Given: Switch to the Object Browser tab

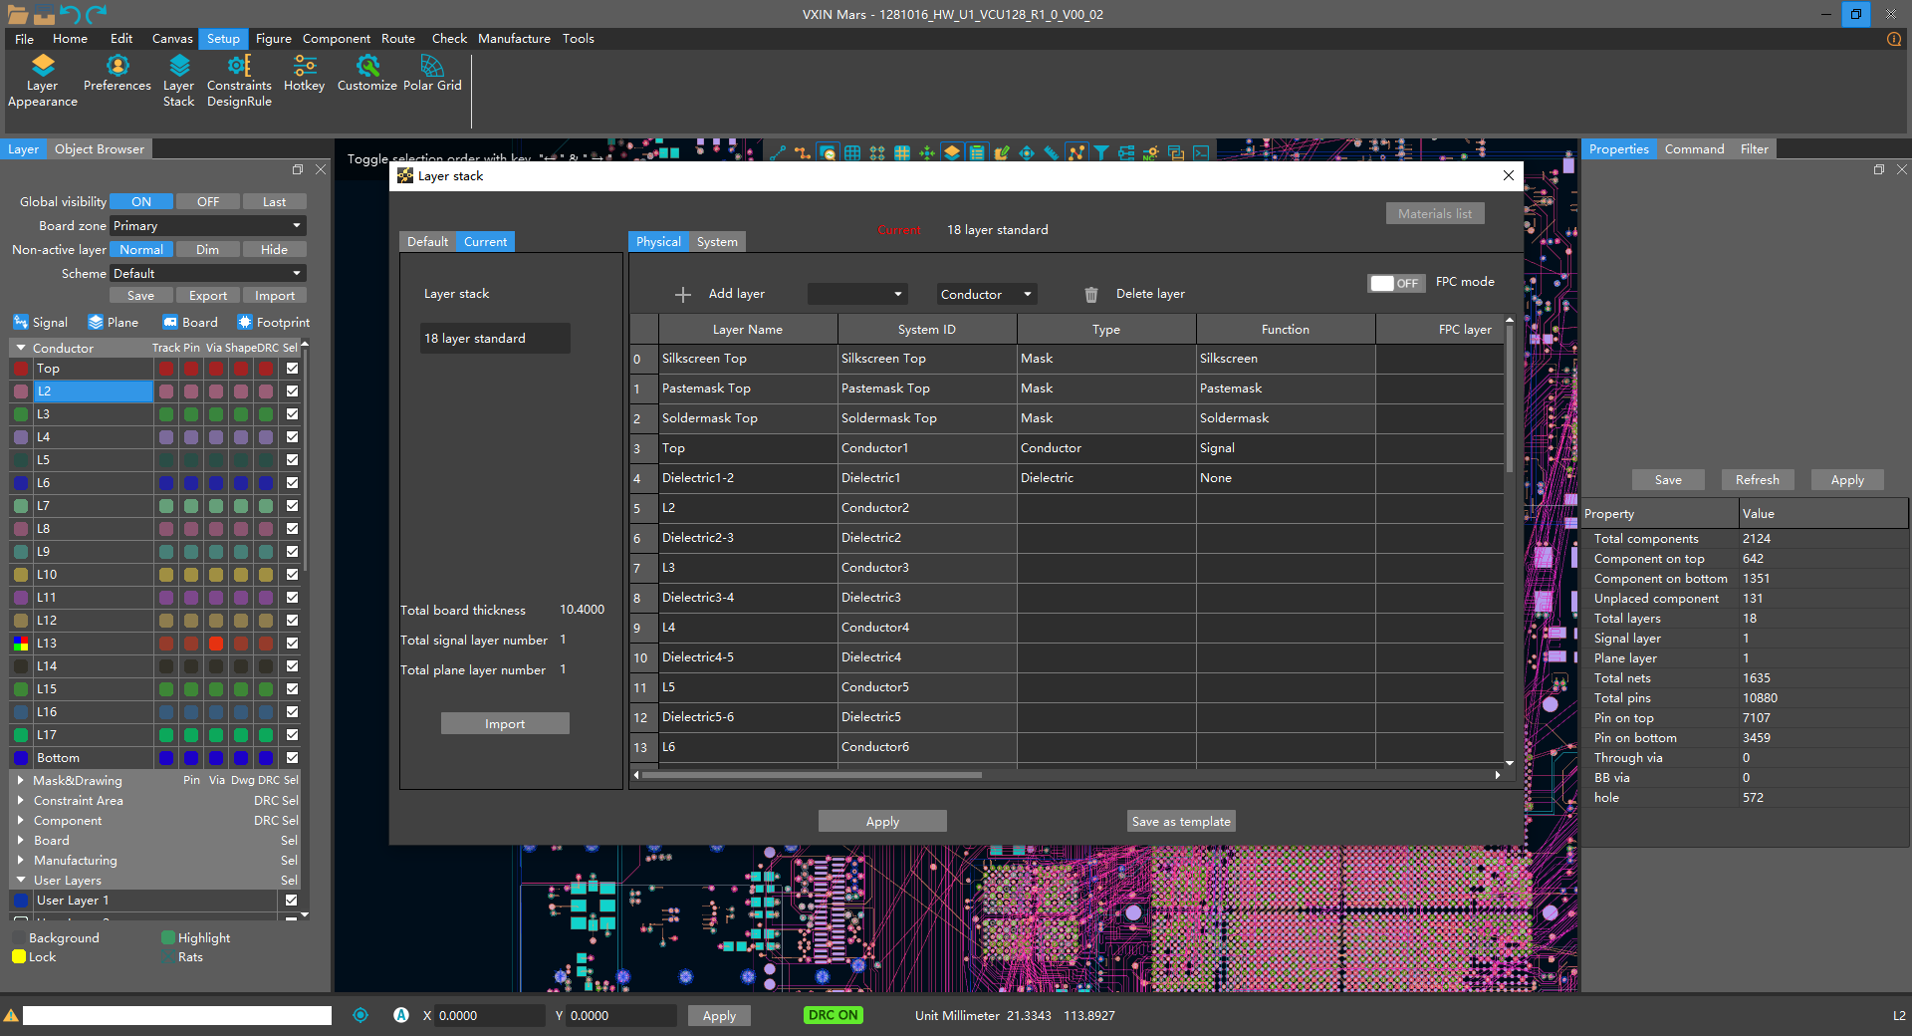Looking at the screenshot, I should [x=100, y=149].
